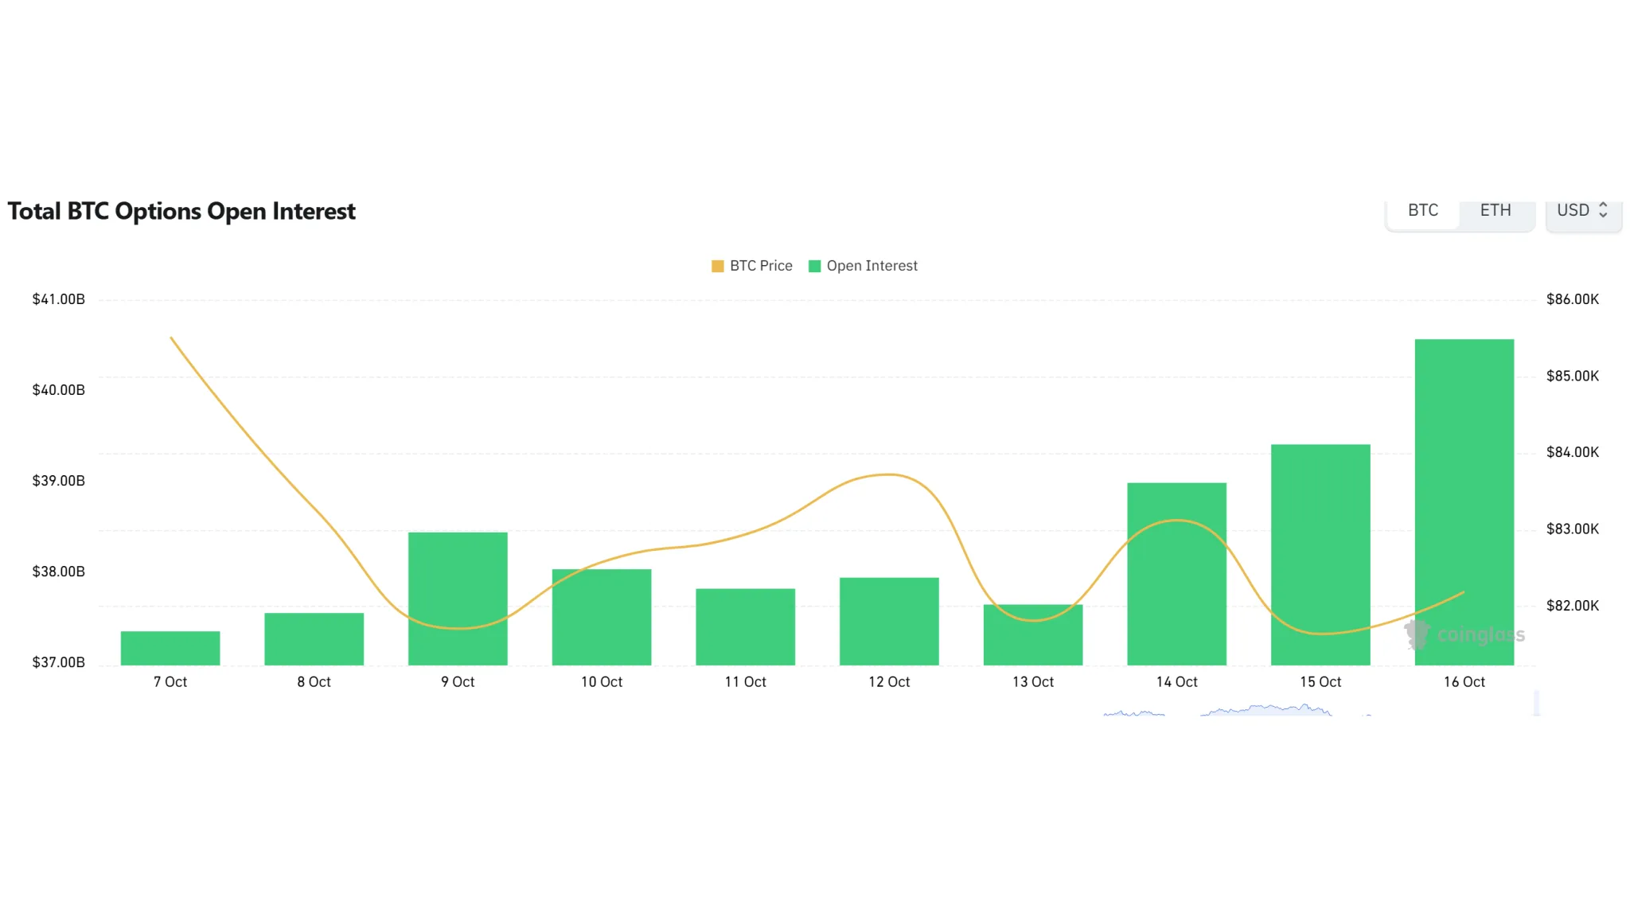
Task: Select the 15 Oct open interest bar
Action: pyautogui.click(x=1320, y=555)
